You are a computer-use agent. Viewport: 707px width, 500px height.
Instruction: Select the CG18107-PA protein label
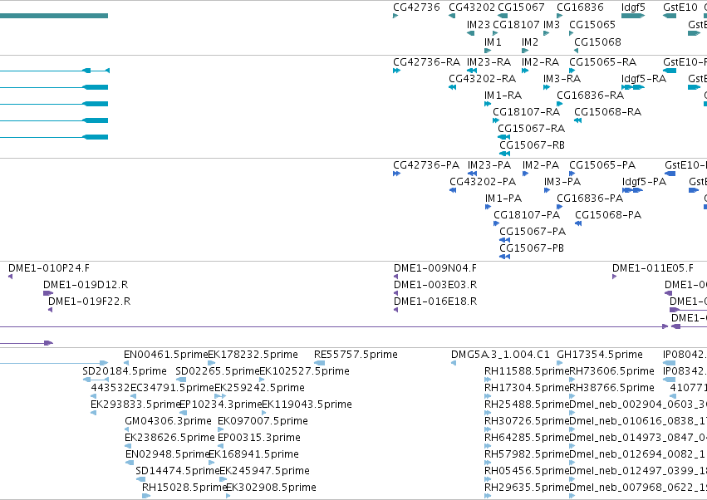527,214
